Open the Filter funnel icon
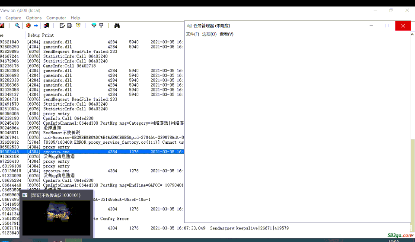Viewport: 415px width, 242px height. tap(94, 26)
